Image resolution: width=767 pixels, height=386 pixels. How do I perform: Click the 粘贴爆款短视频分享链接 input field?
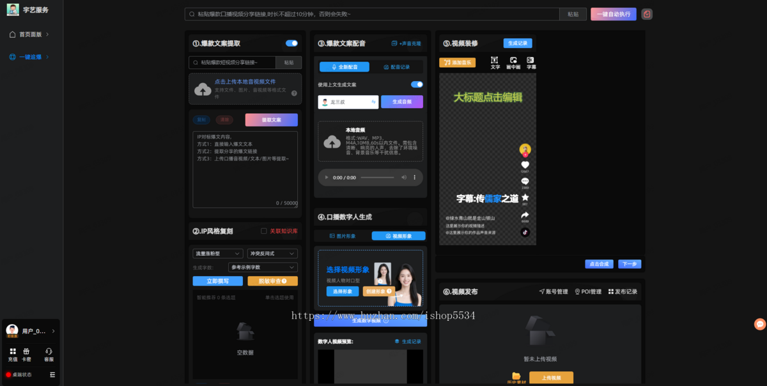click(232, 63)
